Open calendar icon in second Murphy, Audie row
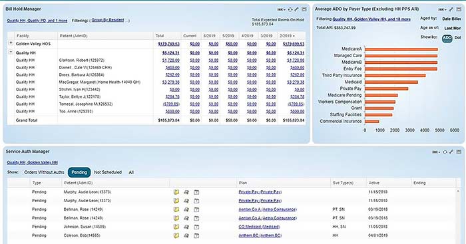 coord(196,201)
